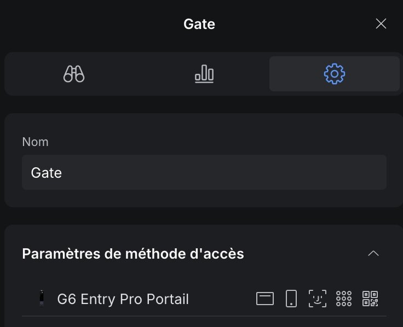Select the gear settings tab
Screen dimensions: 403x327
point(334,74)
